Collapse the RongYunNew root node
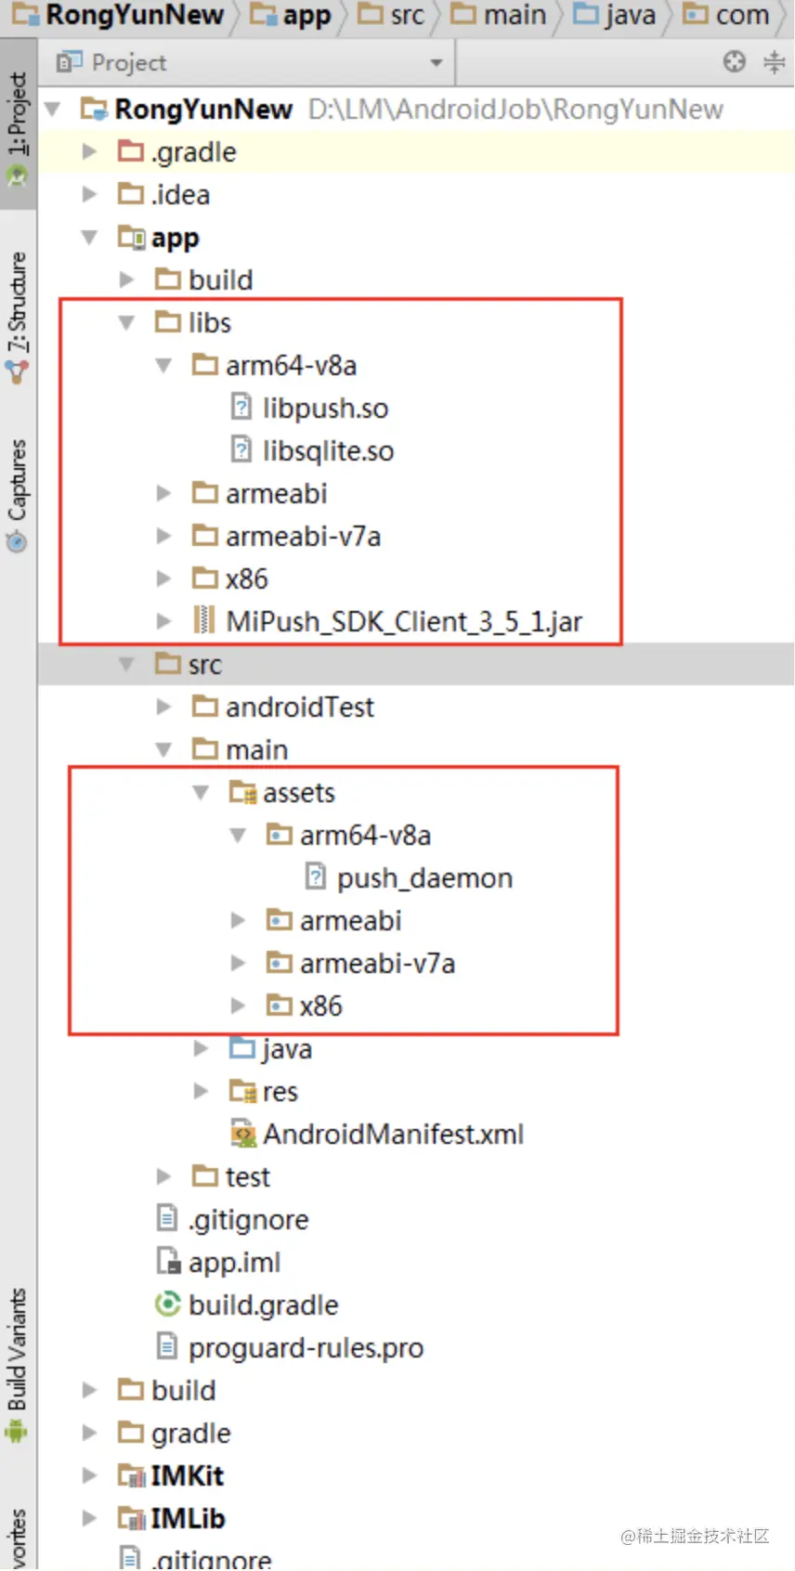The image size is (795, 1571). tap(53, 109)
